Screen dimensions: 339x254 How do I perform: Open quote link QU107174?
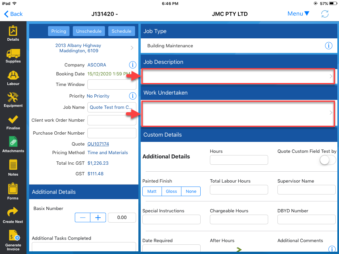pos(98,144)
